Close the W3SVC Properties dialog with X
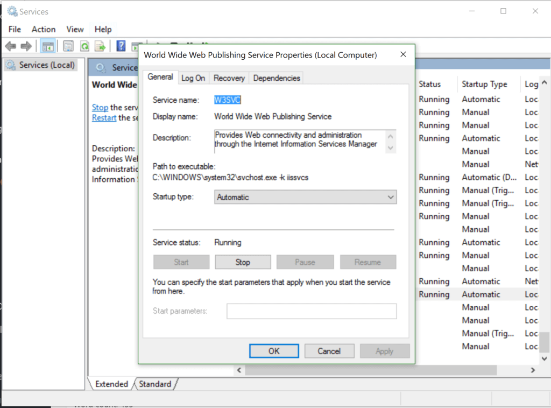551x408 pixels. [x=403, y=54]
